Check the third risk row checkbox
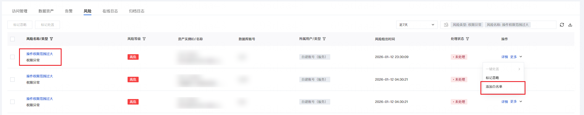 coord(12,102)
